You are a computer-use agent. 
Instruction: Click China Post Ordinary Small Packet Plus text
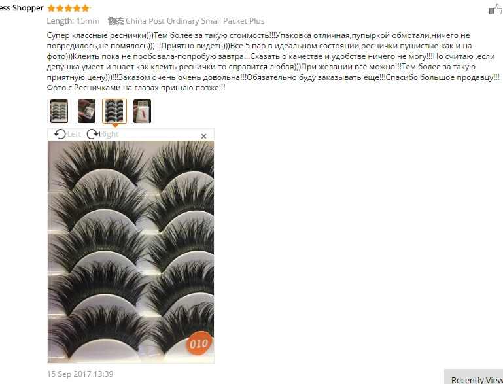195,21
